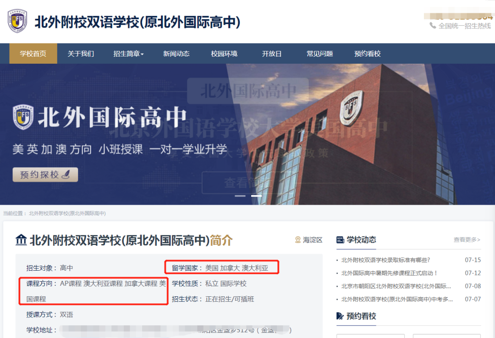The image size is (495, 338).
Task: Click the BFS shield logo on the banner
Action: [x=23, y=117]
